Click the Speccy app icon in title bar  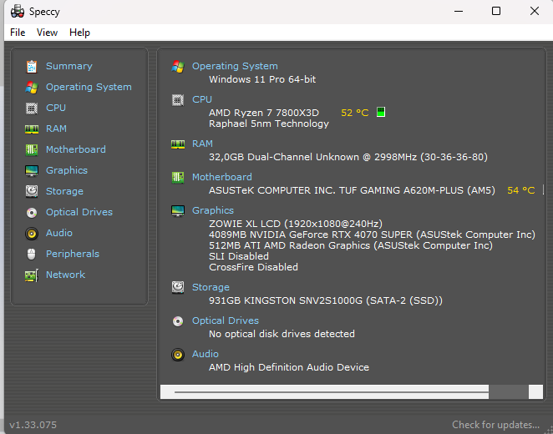coord(18,12)
